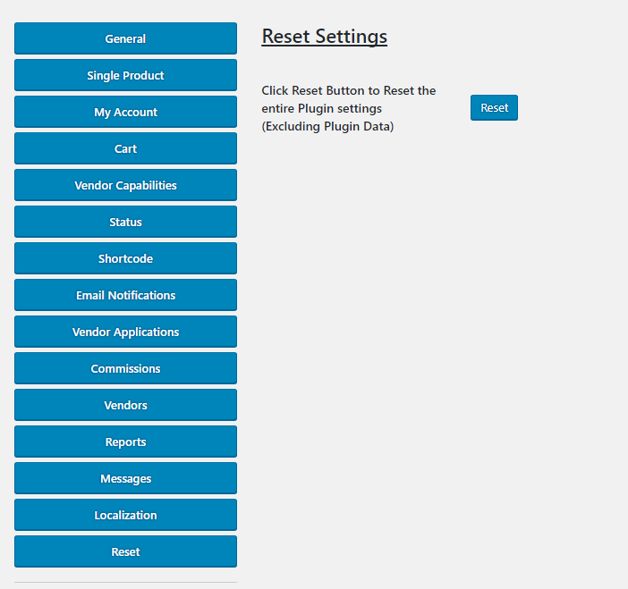Go to the Cart settings tab
This screenshot has width=628, height=589.
pyautogui.click(x=125, y=148)
